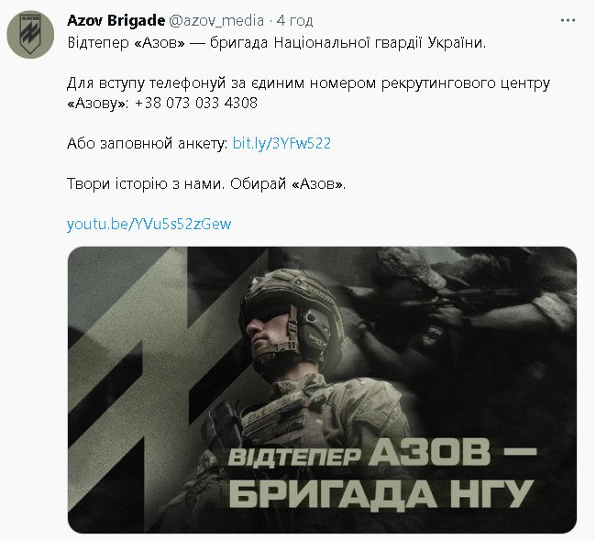Open the attached Azov recruitment image
The width and height of the screenshot is (607, 540).
pos(322,390)
